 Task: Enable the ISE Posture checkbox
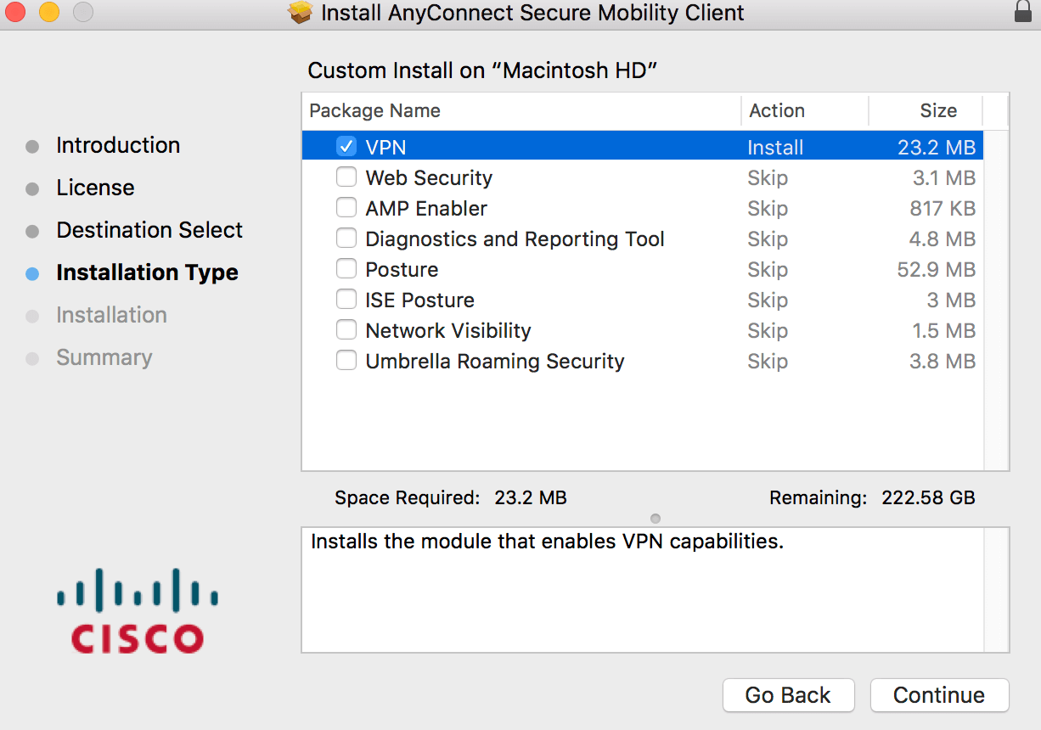click(346, 300)
